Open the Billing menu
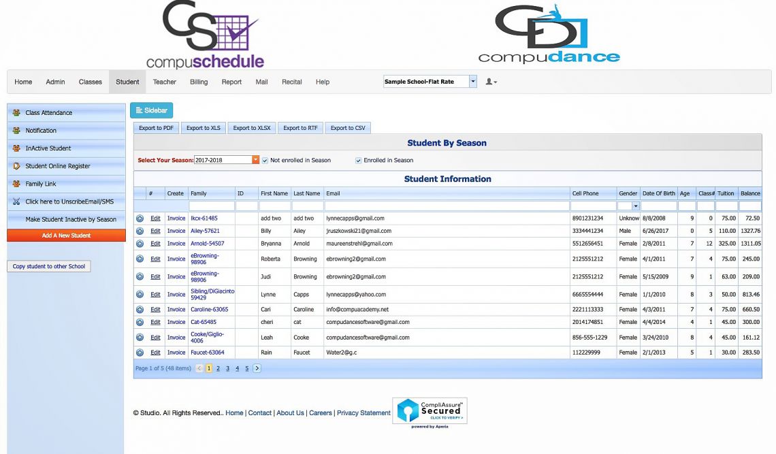776x454 pixels. pyautogui.click(x=199, y=82)
